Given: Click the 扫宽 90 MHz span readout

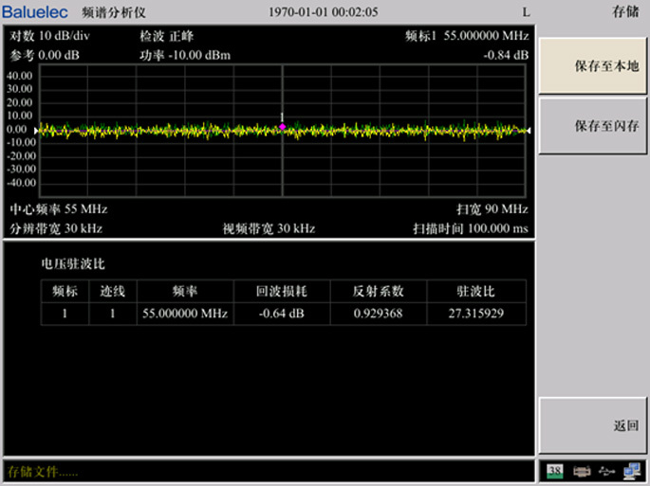Looking at the screenshot, I should pyautogui.click(x=492, y=208).
